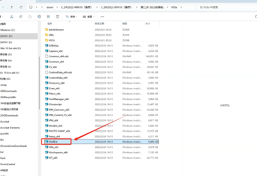Click the MSIs breadcrumb segment
The height and width of the screenshot is (176, 257).
tap(175, 7)
